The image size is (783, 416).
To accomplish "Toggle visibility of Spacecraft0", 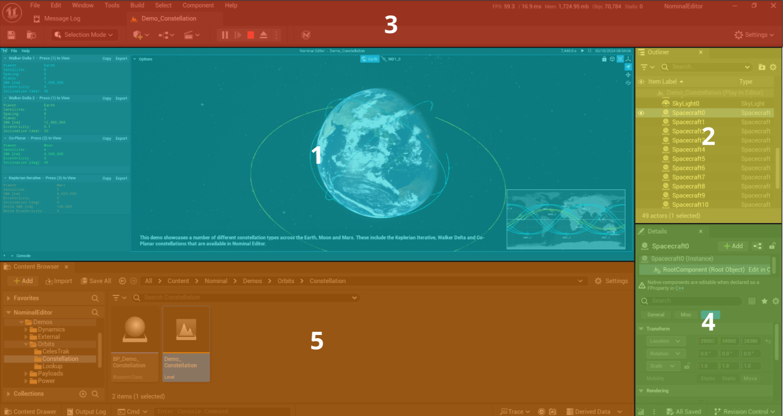I will point(641,113).
